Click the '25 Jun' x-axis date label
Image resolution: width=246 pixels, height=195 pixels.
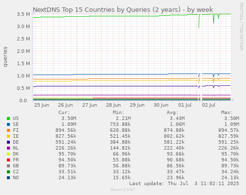click(42, 105)
